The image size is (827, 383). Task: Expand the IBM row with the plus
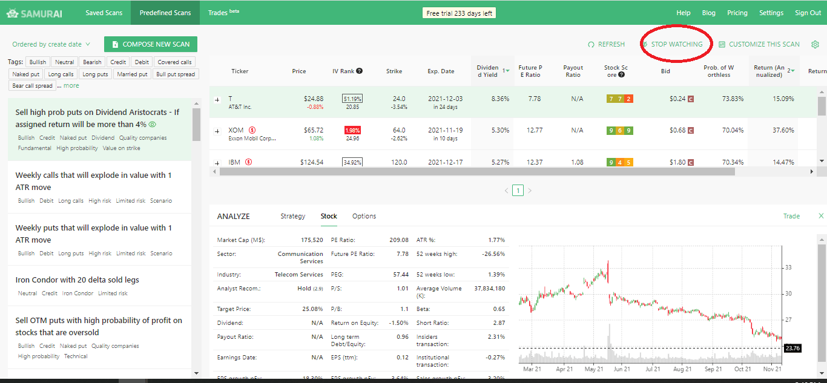pos(217,163)
